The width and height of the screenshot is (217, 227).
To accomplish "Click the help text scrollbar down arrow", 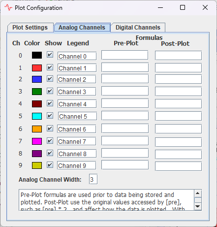I will pos(198,206).
